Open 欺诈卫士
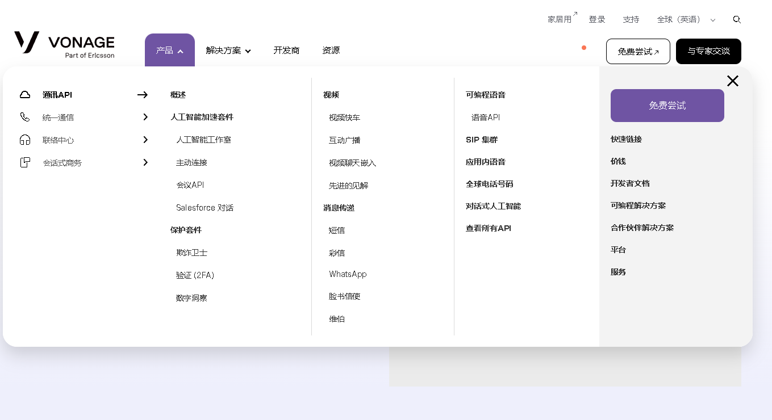This screenshot has width=772, height=420. click(x=191, y=253)
